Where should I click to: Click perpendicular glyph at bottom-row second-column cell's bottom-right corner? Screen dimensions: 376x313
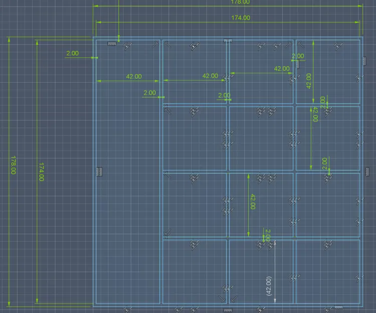pyautogui.click(x=222, y=299)
